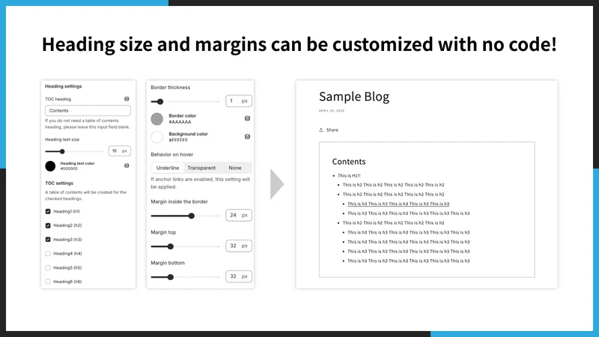Image resolution: width=599 pixels, height=337 pixels.
Task: Click the Border thickness slider handle
Action: [160, 102]
